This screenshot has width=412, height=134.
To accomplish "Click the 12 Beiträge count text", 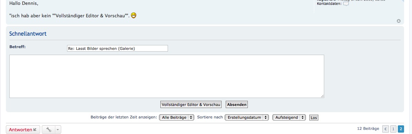I will [368, 128].
